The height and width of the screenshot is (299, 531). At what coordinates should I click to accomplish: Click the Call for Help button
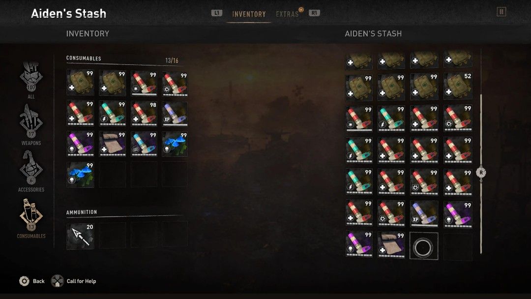(x=74, y=281)
